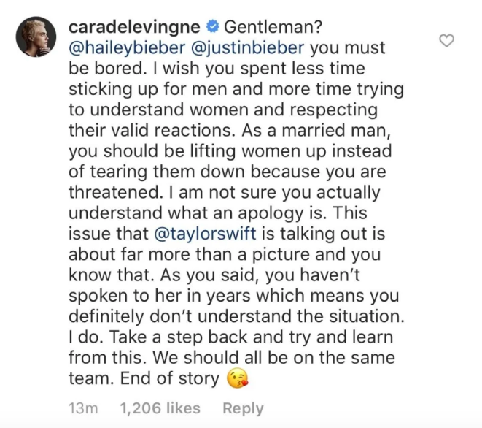Click the "As a married man" text

click(316, 130)
